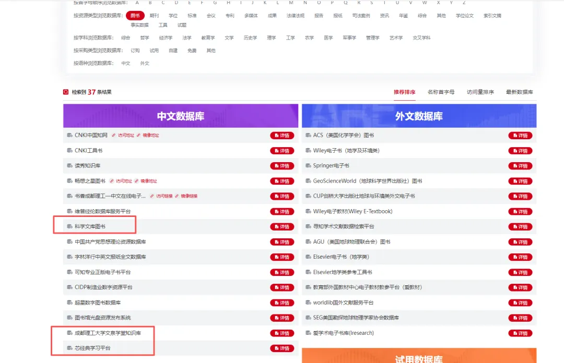564x363 pixels.
Task: Open the 教育部外国教材中心电子教材教参平台 entry
Action: coord(368,287)
